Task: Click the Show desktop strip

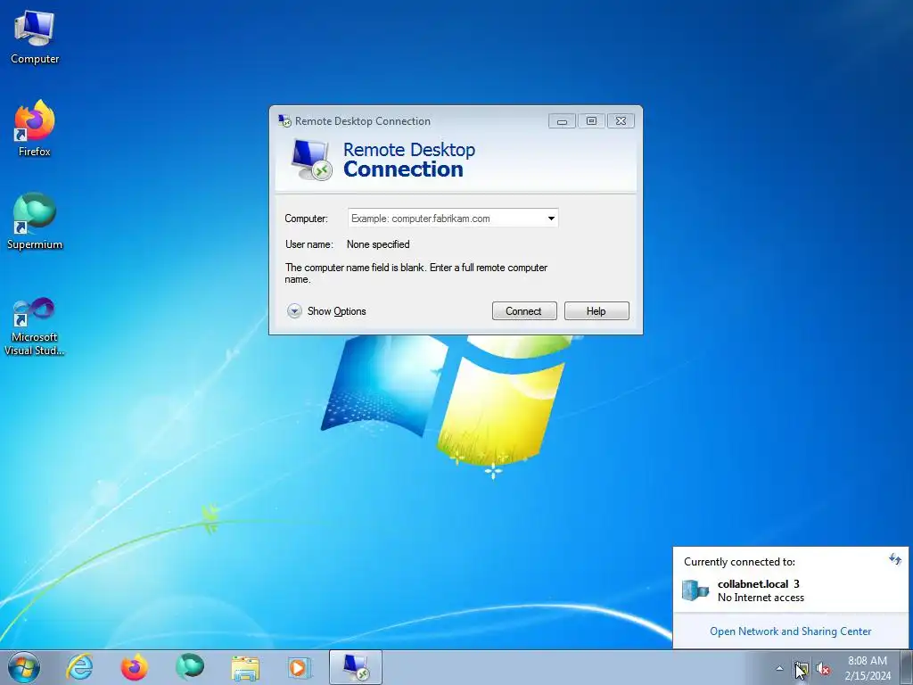Action: point(907,667)
